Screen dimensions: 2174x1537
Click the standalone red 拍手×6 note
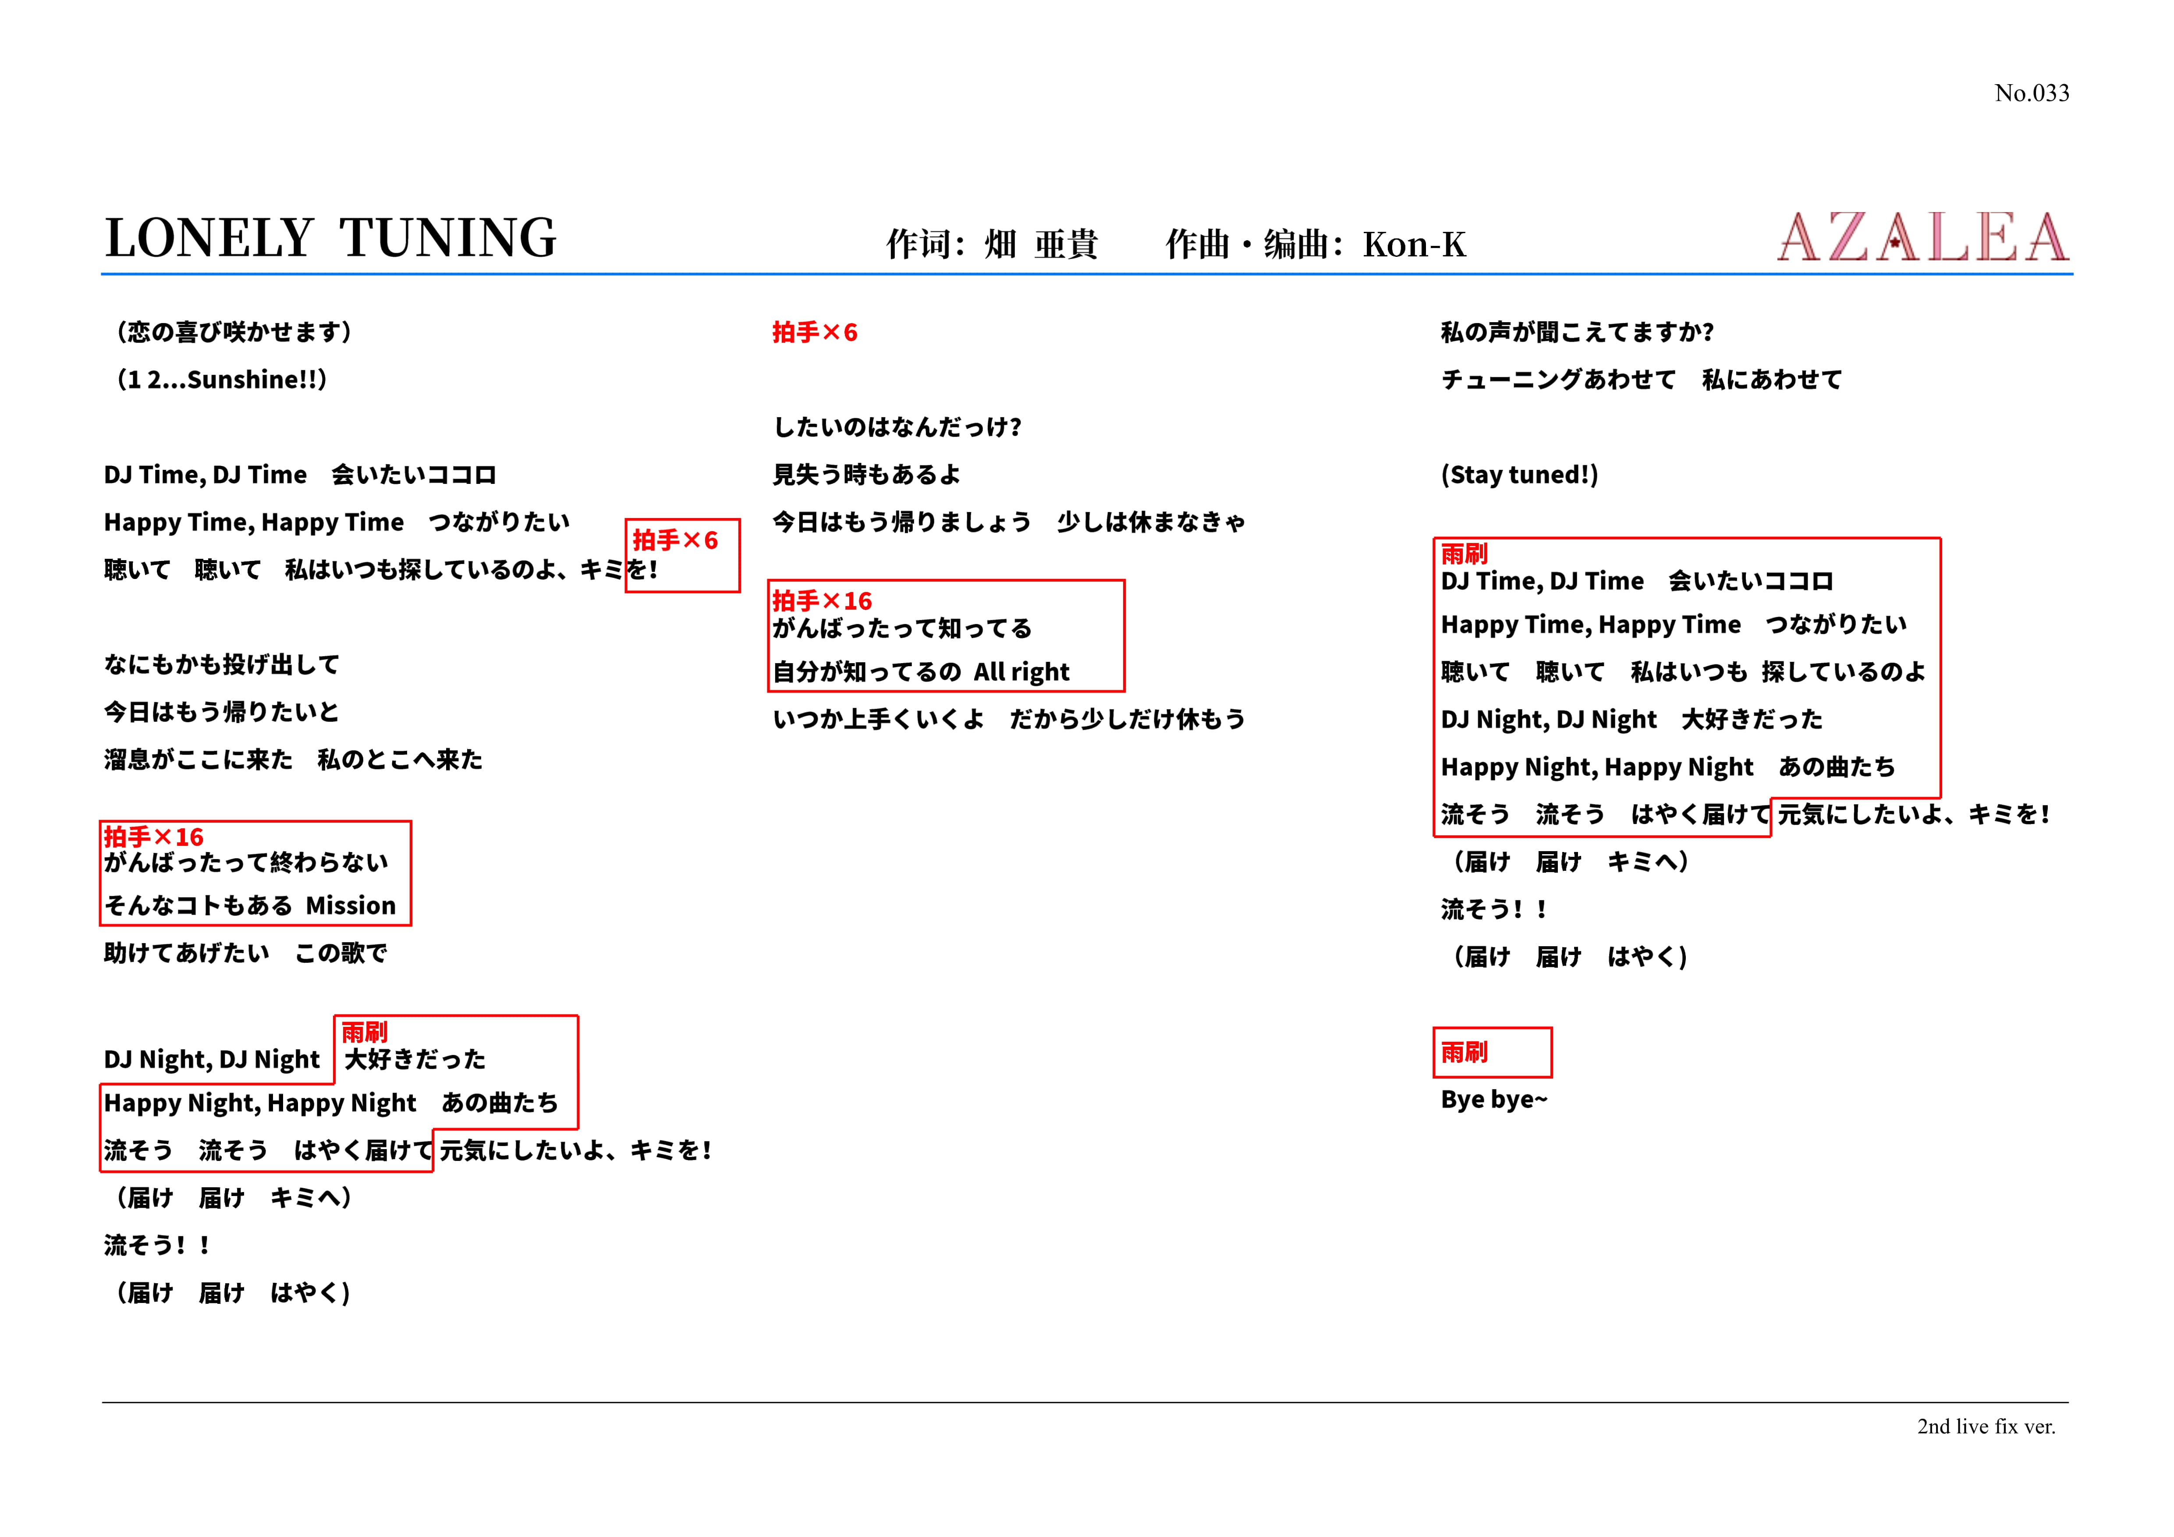click(x=814, y=332)
